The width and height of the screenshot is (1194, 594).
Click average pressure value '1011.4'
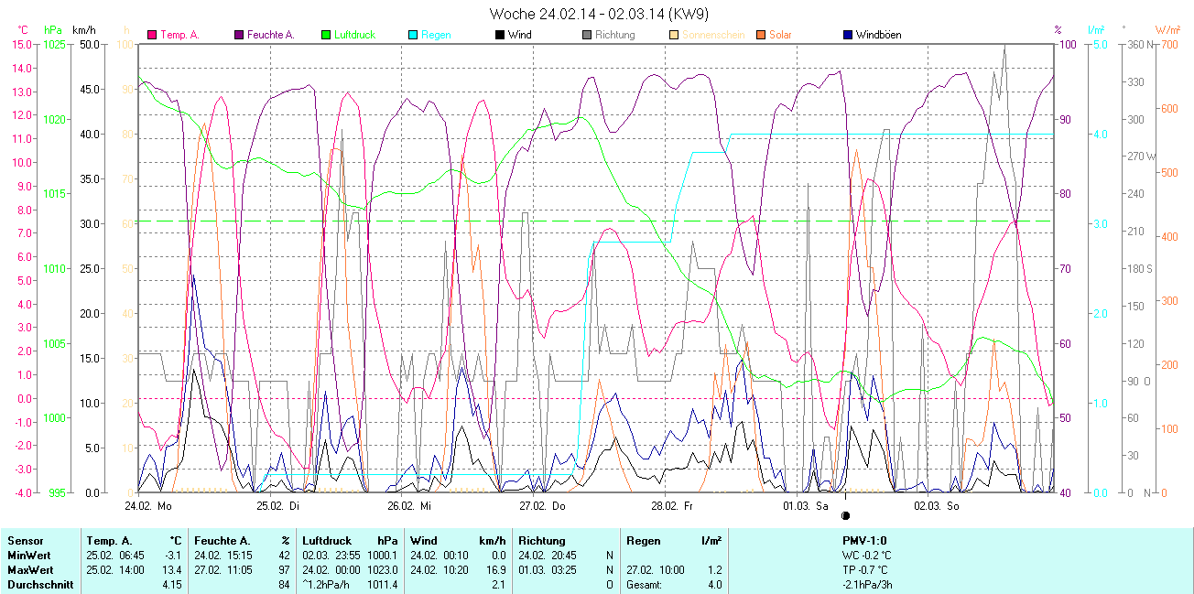point(383,585)
